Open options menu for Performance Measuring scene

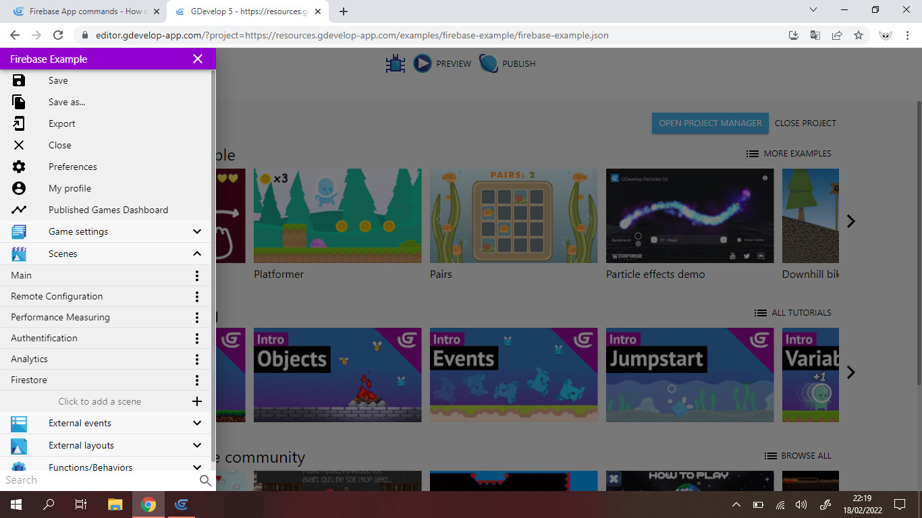tap(197, 317)
